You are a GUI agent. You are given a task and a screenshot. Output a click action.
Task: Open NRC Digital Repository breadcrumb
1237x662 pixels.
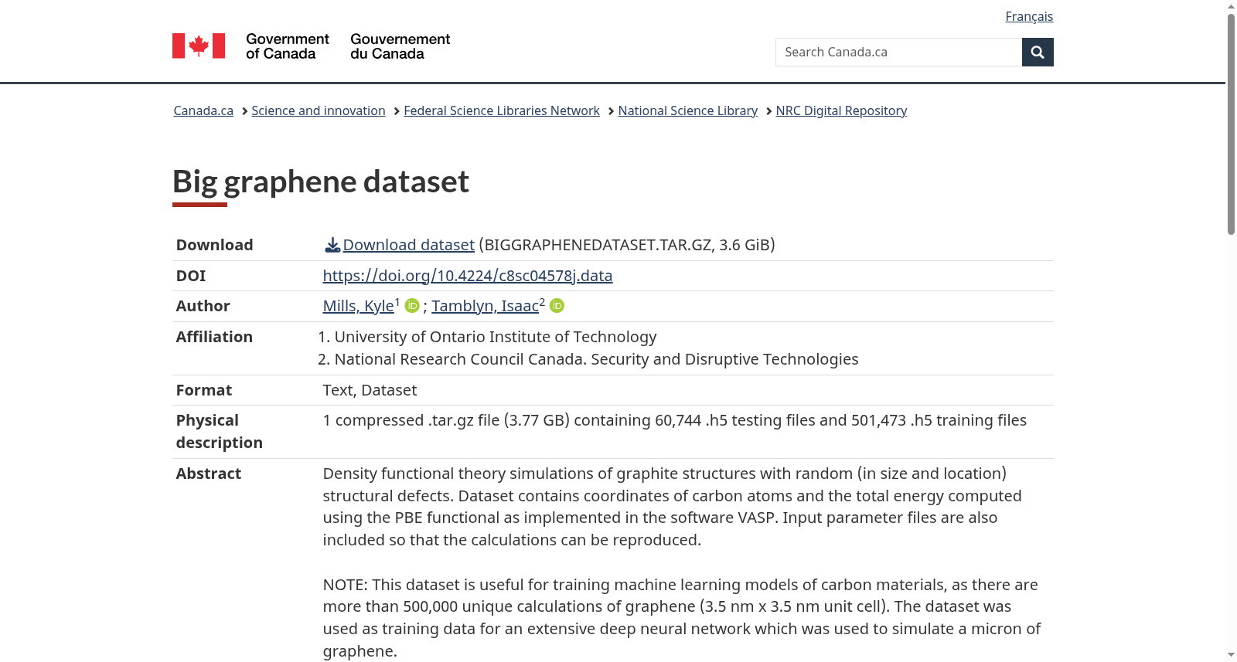[x=841, y=110]
